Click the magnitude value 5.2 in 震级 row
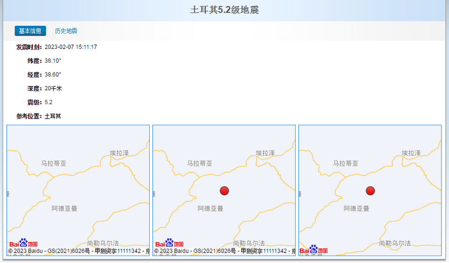The image size is (449, 263). (48, 102)
